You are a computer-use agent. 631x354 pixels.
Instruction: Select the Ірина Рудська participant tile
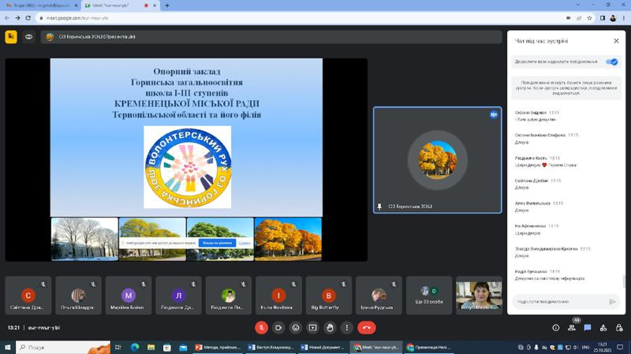click(379, 296)
